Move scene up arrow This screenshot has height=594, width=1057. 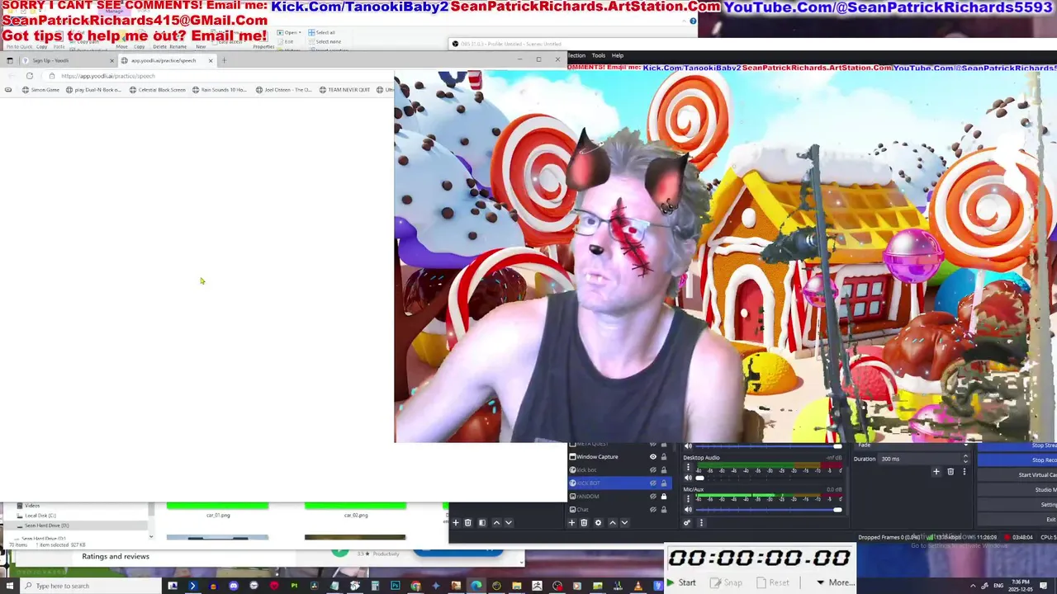coord(496,522)
